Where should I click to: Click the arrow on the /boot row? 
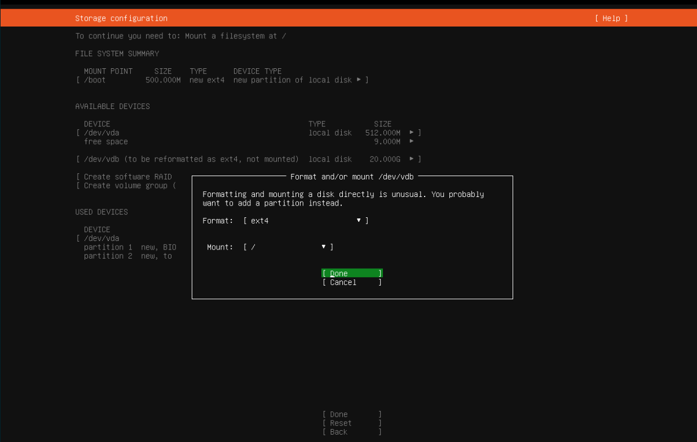point(359,80)
